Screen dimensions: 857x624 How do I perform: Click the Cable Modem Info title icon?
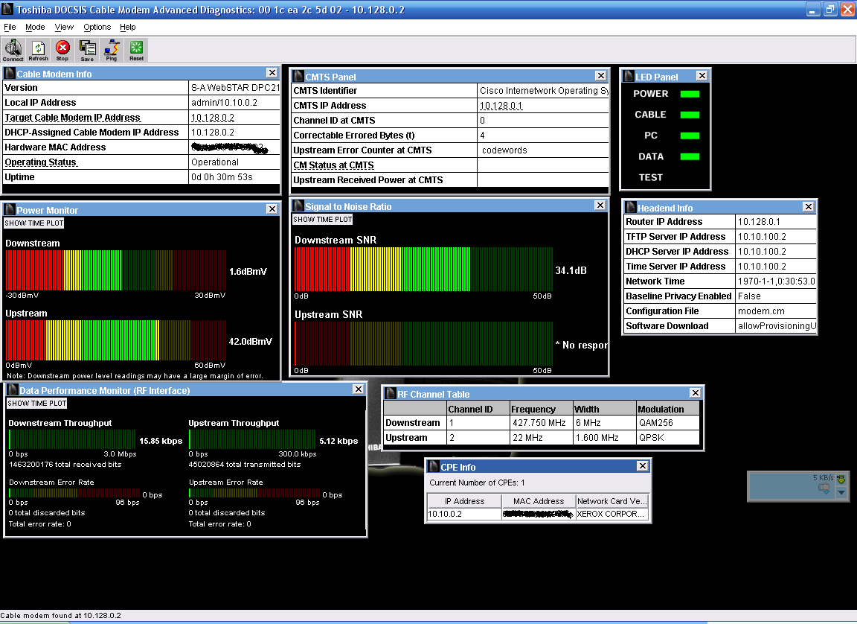pos(9,73)
